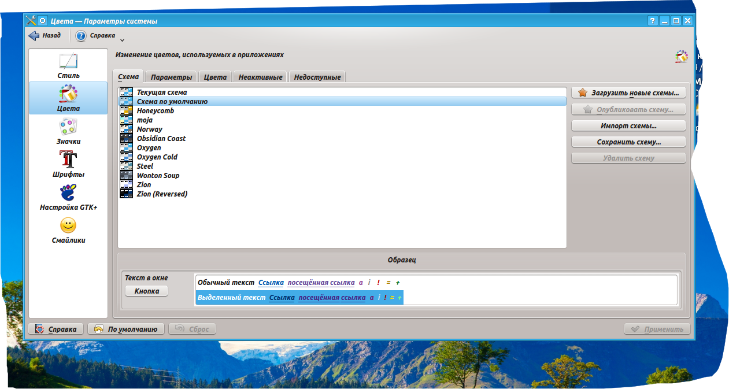Select the Honeycomb color scheme

[155, 111]
